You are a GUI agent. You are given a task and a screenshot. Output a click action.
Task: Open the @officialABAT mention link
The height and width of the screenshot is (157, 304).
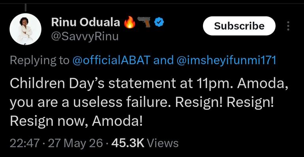(x=111, y=61)
